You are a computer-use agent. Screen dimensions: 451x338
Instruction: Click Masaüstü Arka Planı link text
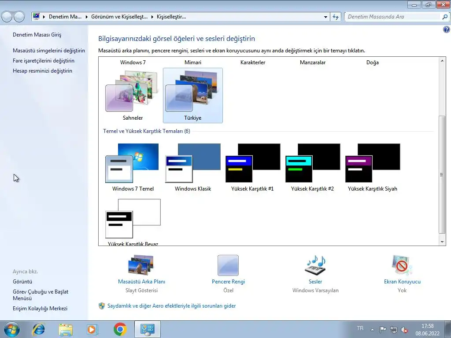coord(141,282)
